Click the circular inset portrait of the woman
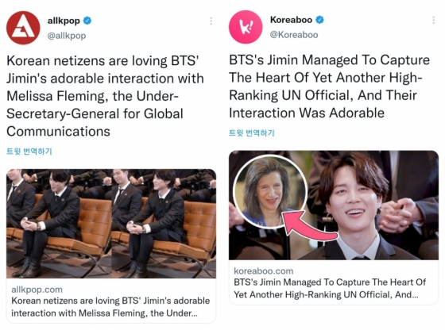 [x=270, y=191]
